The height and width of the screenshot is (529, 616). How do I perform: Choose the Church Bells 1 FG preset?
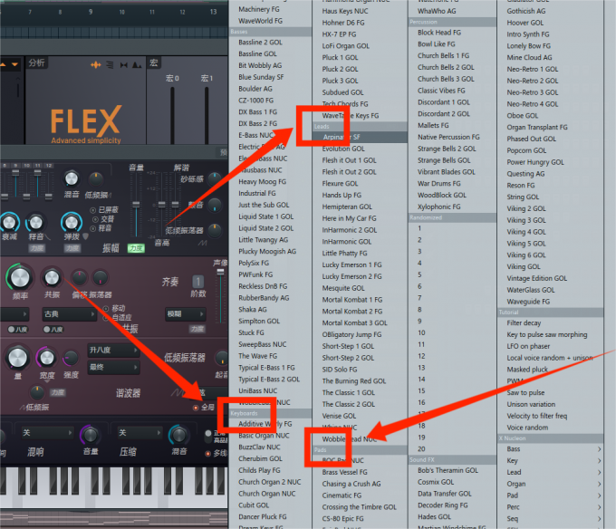(x=443, y=56)
